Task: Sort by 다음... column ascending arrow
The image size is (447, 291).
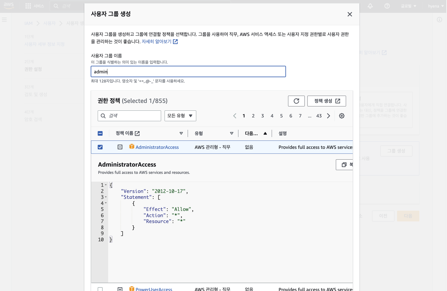Action: 265,133
